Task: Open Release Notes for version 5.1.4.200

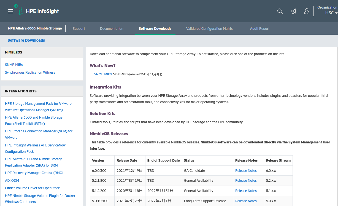Action: click(x=246, y=191)
